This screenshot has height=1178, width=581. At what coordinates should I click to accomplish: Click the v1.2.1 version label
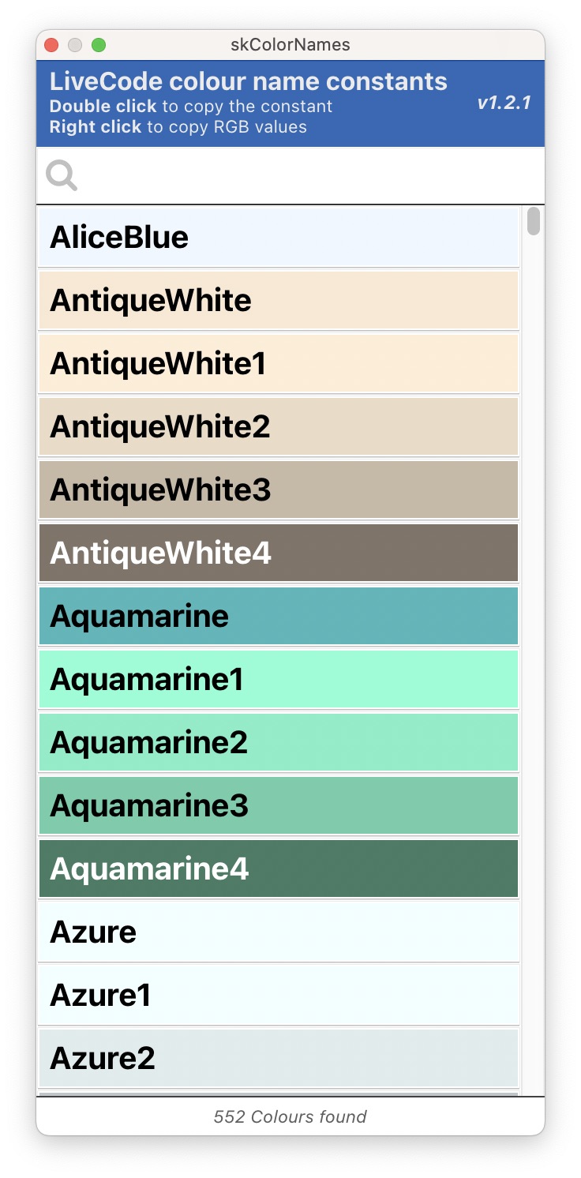click(504, 103)
